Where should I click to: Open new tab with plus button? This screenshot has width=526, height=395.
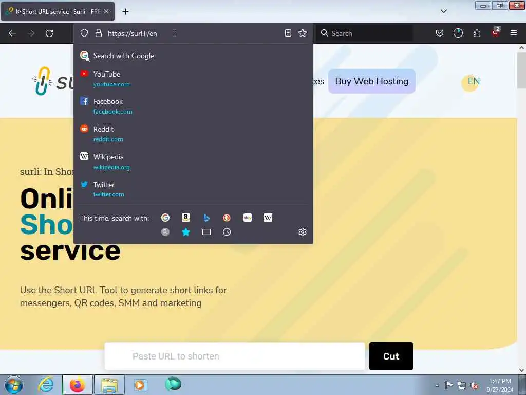[x=125, y=11]
